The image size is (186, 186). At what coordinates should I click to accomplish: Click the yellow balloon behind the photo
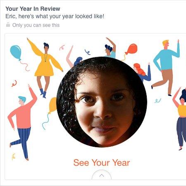[52, 105]
